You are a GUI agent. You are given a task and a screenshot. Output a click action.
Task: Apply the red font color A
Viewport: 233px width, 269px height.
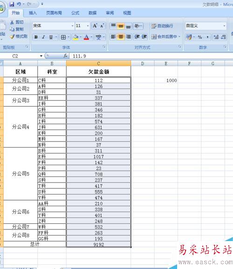pos(86,37)
